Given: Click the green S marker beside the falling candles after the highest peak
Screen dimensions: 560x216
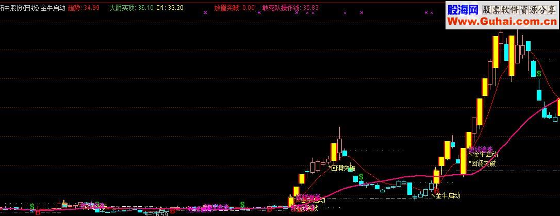Looking at the screenshot, I should [x=538, y=74].
